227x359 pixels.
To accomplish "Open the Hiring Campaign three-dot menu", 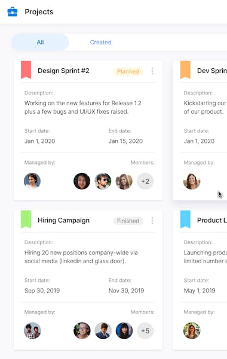I will click(x=152, y=220).
